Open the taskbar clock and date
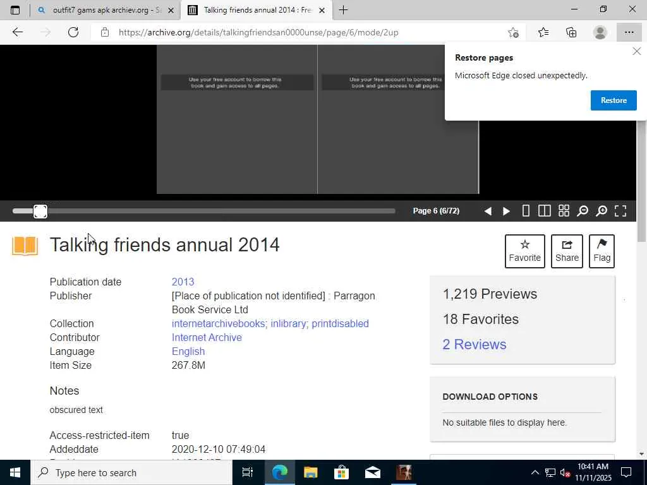This screenshot has width=647, height=485. (x=593, y=472)
